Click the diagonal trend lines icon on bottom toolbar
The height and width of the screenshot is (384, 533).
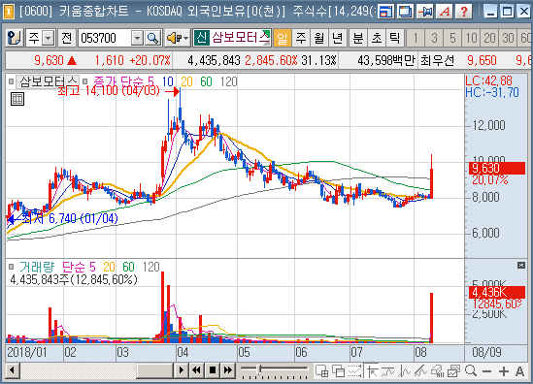click(420, 371)
